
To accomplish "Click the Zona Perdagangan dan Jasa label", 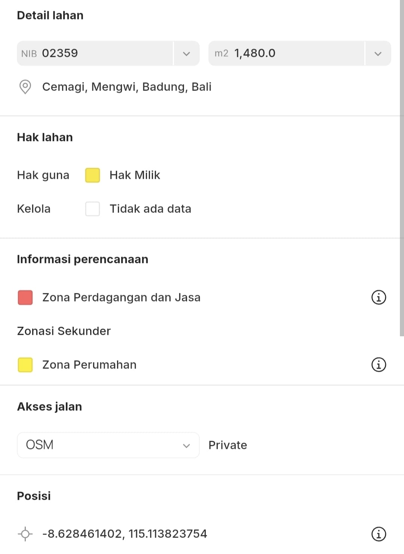I will tap(121, 297).
